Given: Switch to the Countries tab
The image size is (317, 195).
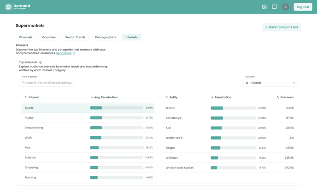Looking at the screenshot, I should click(49, 37).
